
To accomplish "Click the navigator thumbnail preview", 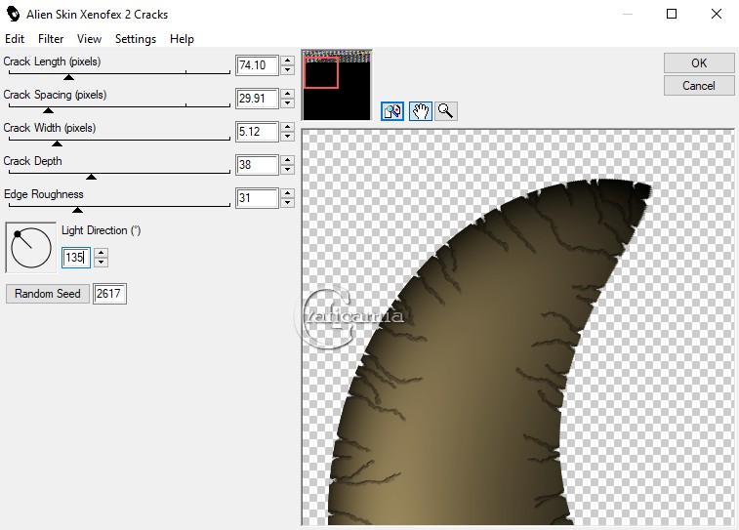I will tap(337, 85).
